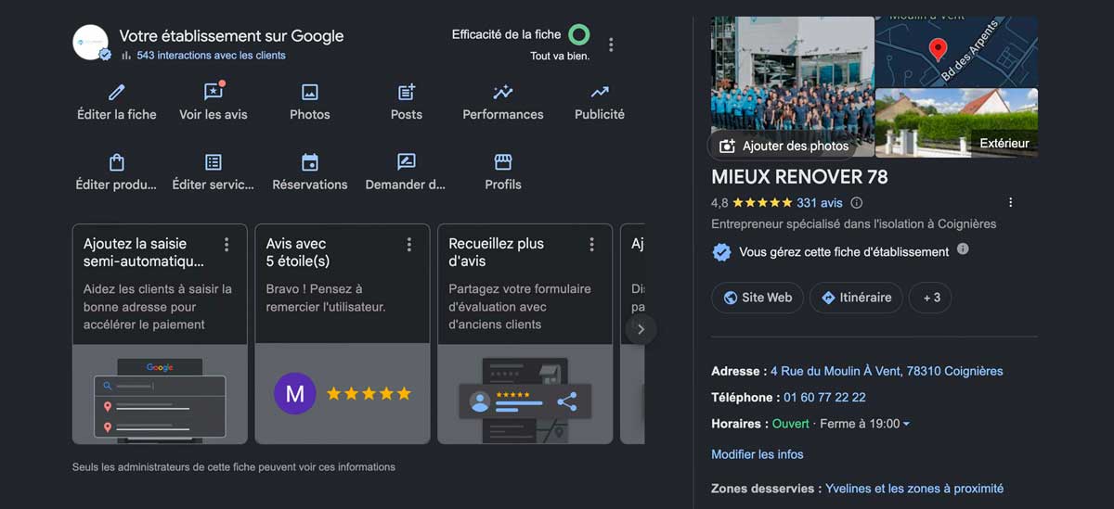The width and height of the screenshot is (1114, 509).
Task: Open the Performances icon
Action: coord(503,92)
